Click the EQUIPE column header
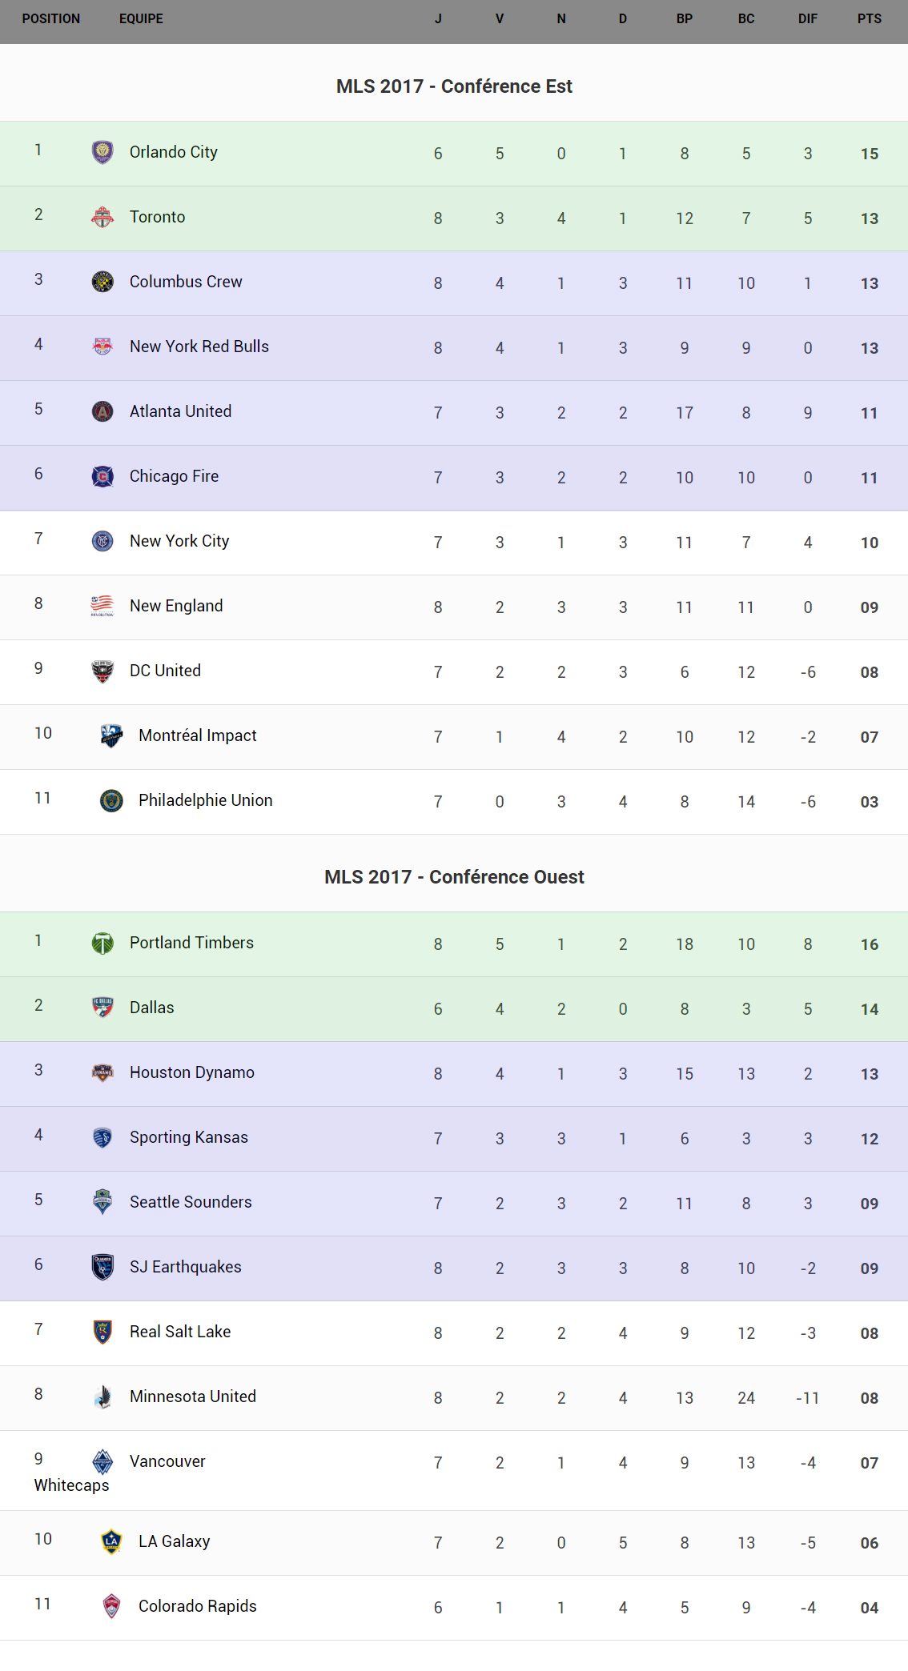 point(141,18)
